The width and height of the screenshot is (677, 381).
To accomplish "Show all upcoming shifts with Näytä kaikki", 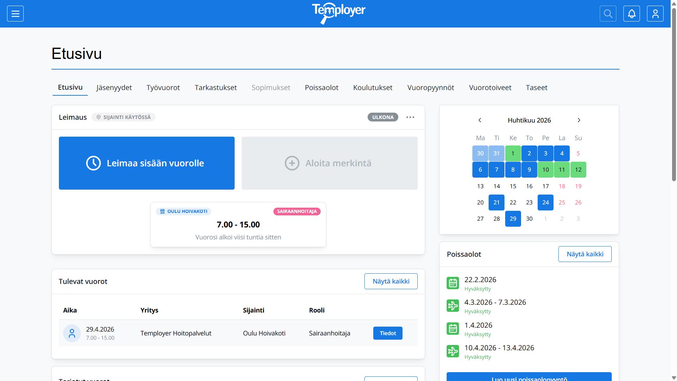I will pos(391,281).
